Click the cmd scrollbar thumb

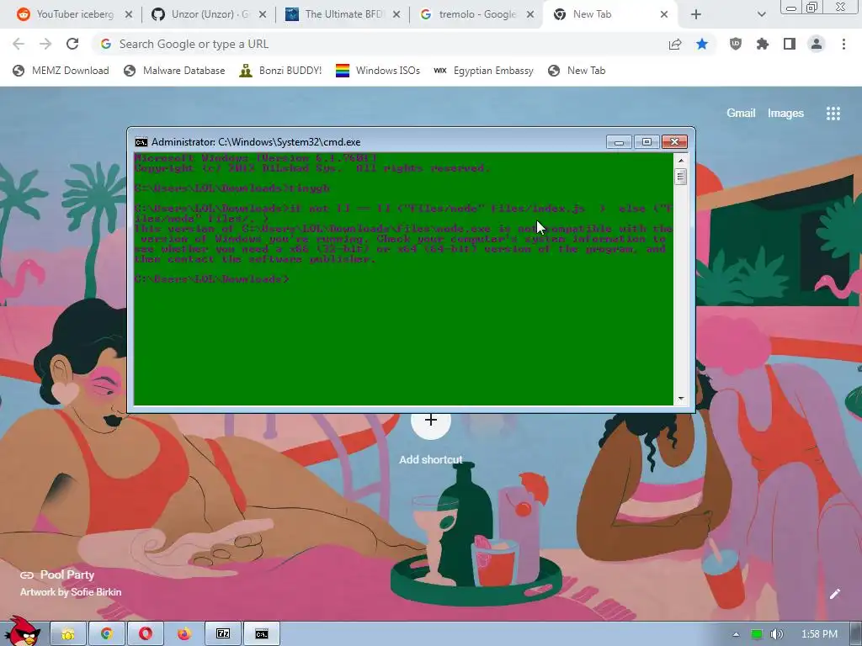[x=681, y=177]
